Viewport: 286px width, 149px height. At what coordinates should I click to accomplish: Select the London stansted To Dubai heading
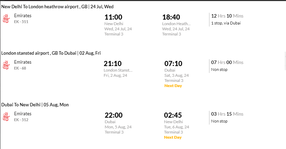coord(51,53)
